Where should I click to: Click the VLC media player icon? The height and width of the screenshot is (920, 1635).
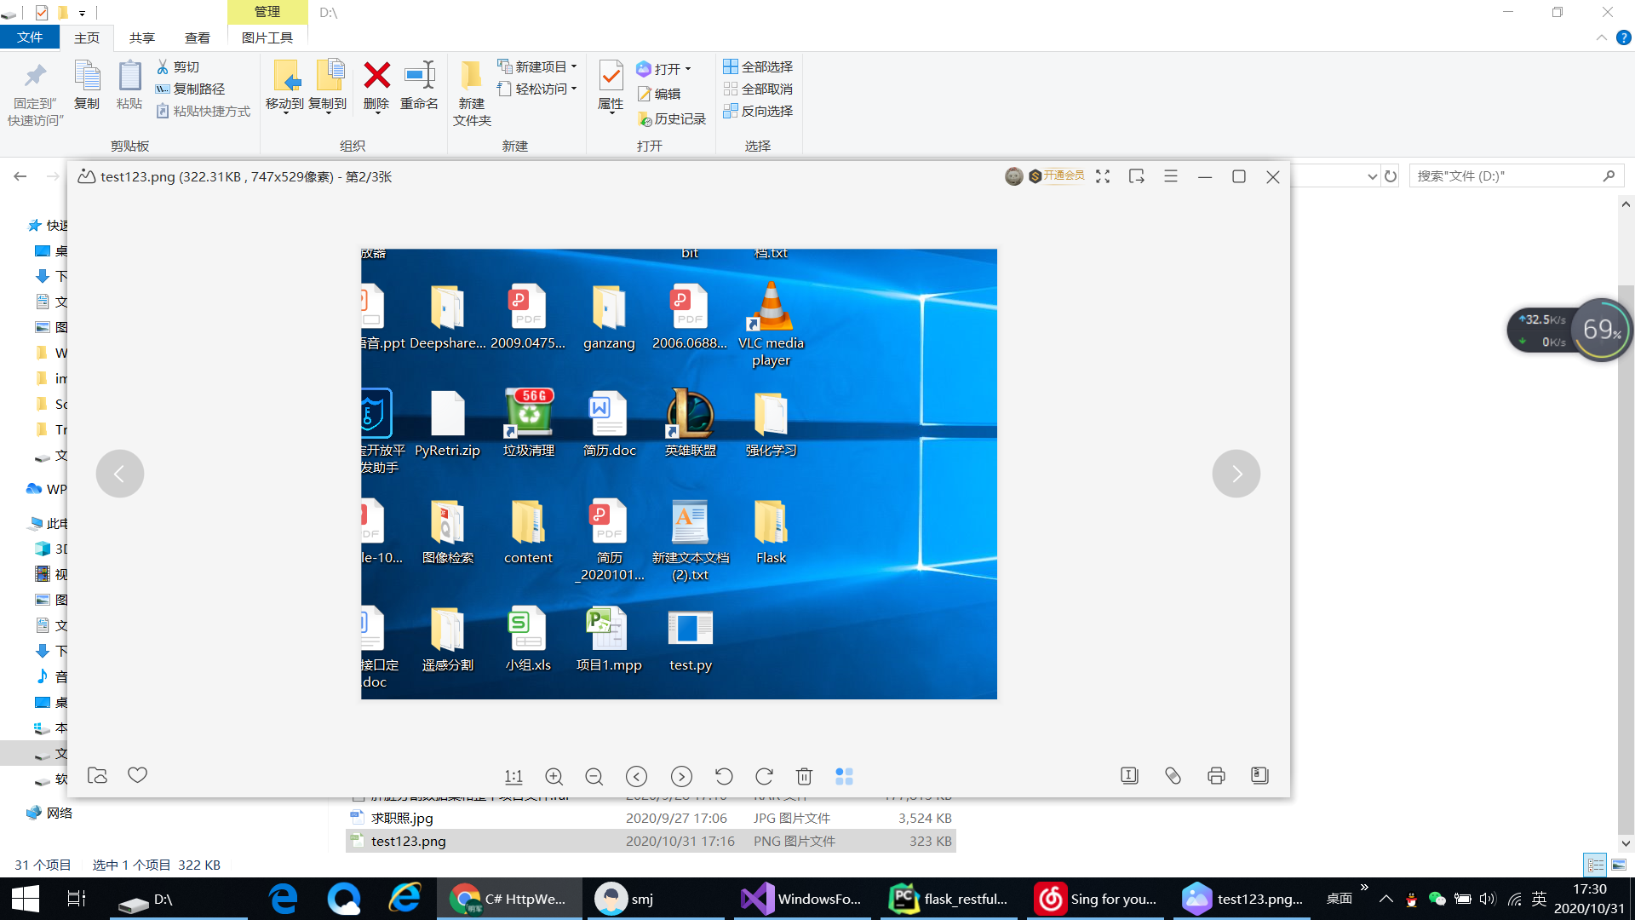(771, 313)
